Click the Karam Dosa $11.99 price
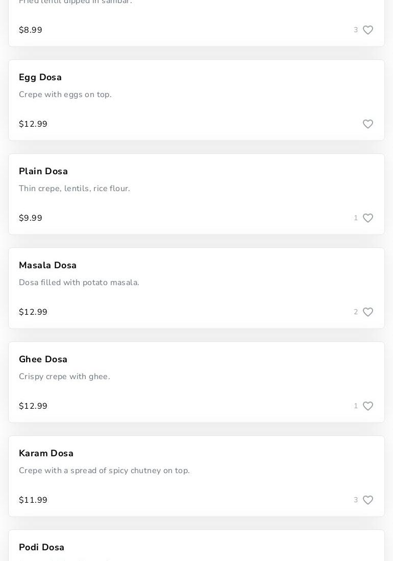393x561 pixels. tap(33, 500)
